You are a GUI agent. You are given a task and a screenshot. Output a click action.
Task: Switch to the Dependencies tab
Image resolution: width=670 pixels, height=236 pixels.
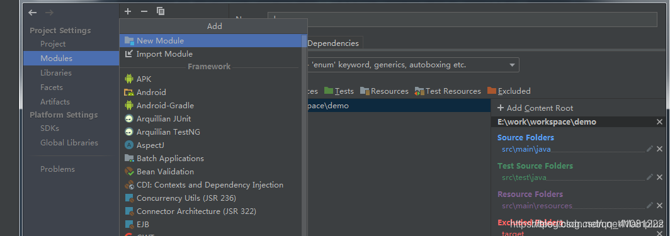333,43
